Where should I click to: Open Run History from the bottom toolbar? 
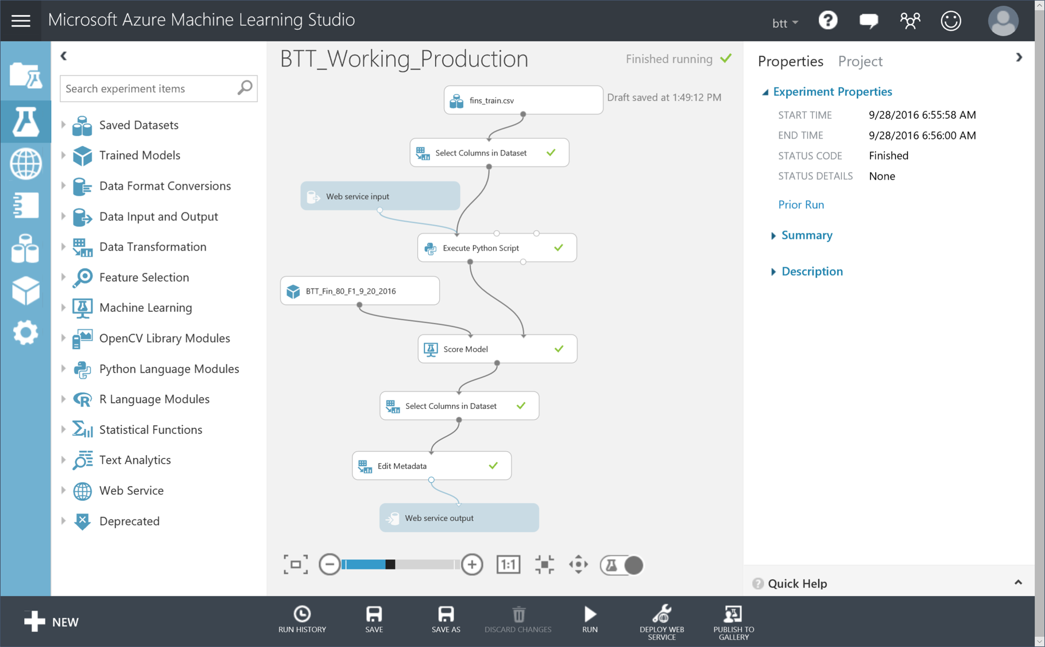click(302, 620)
